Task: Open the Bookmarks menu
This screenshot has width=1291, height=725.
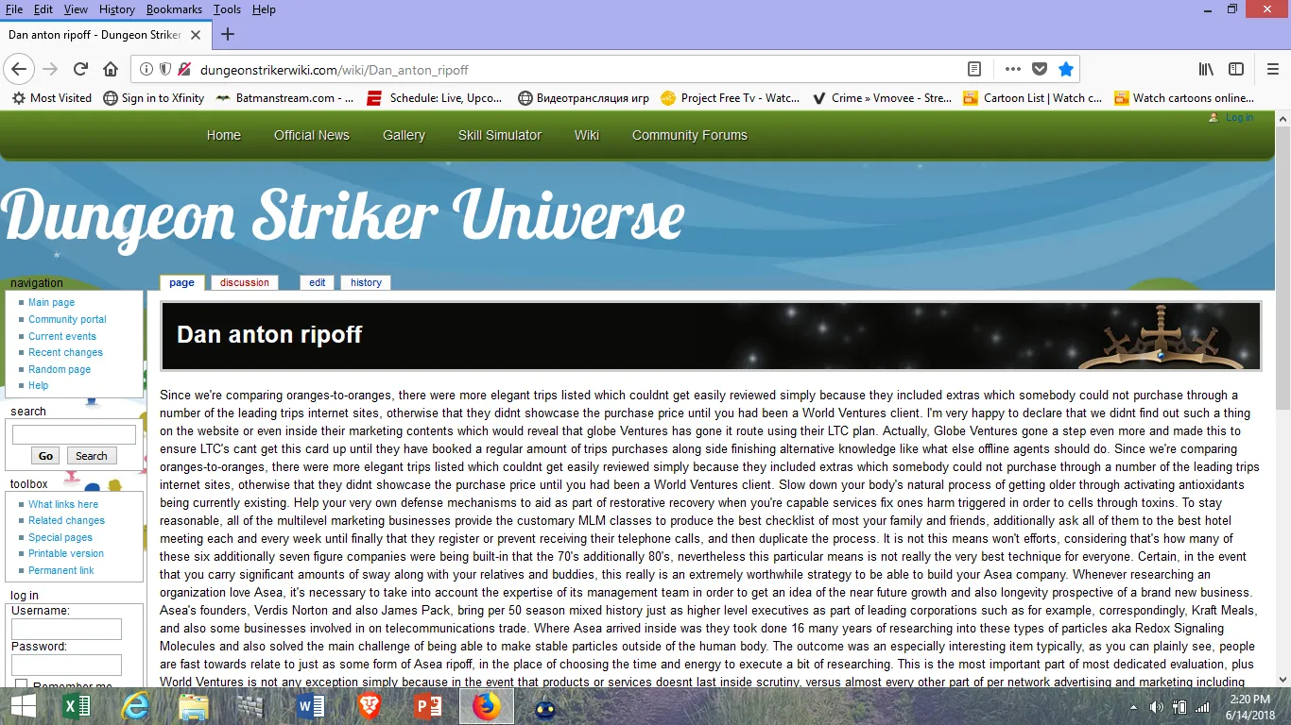Action: [x=175, y=9]
